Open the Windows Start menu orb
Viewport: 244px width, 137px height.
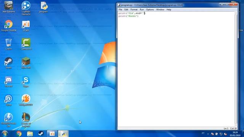pos(5,134)
